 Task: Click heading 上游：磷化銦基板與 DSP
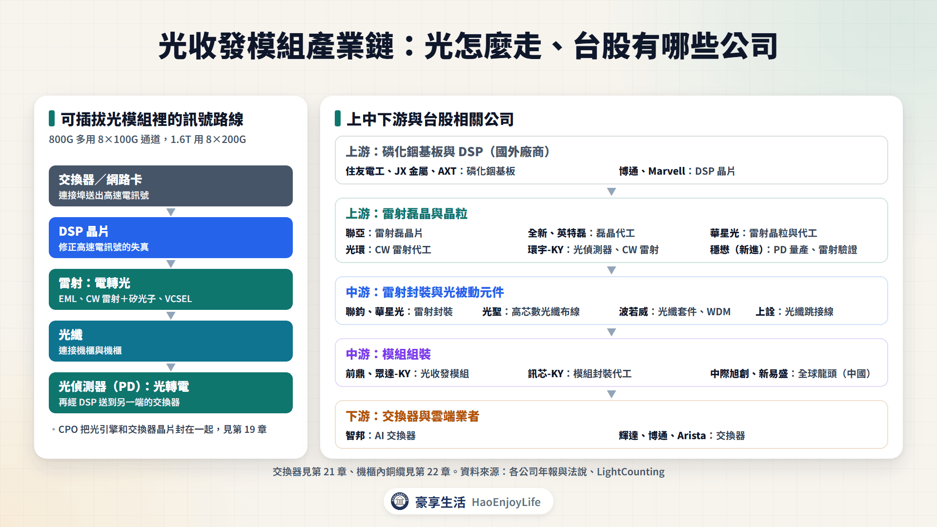(x=449, y=152)
